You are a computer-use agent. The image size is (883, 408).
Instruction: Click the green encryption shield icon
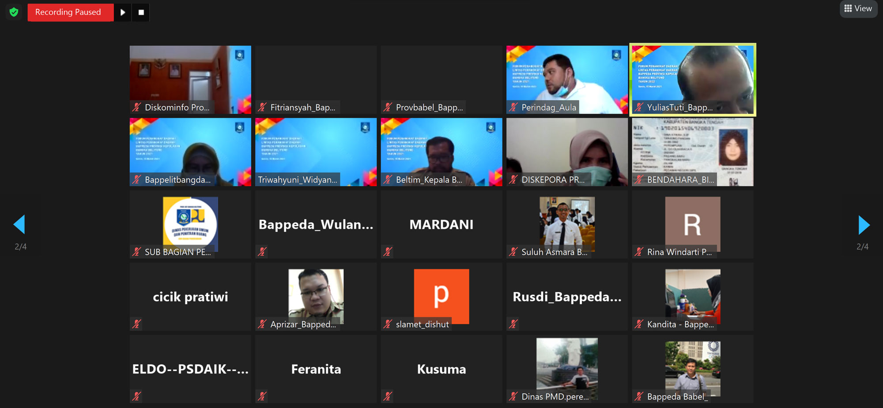point(14,12)
